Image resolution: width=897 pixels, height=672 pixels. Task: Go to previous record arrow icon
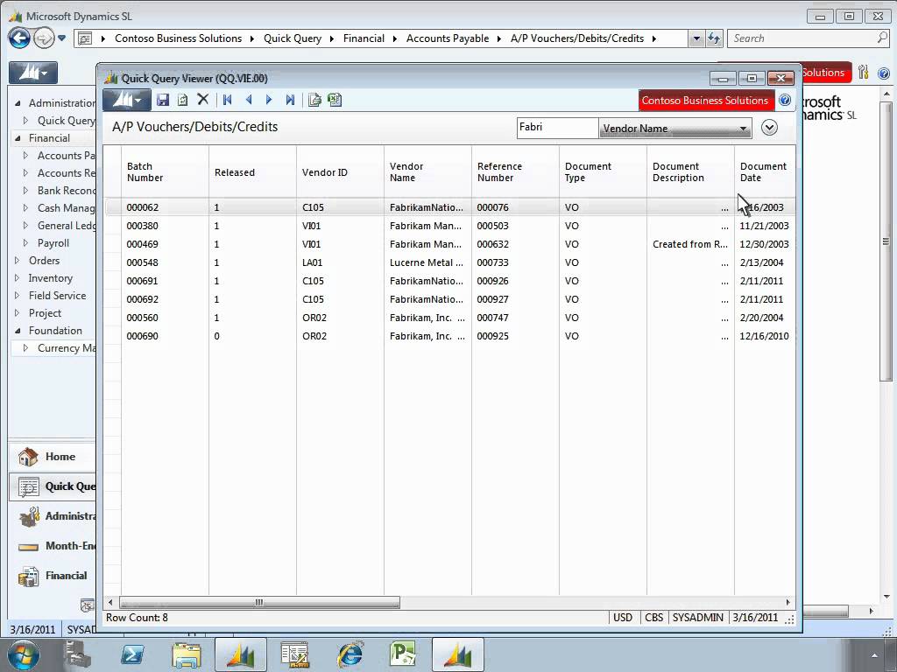click(x=248, y=100)
